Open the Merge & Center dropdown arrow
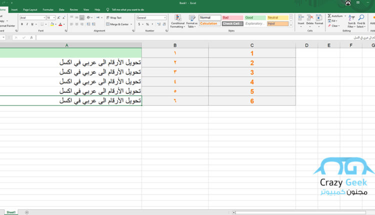The height and width of the screenshot is (215, 375). click(131, 24)
